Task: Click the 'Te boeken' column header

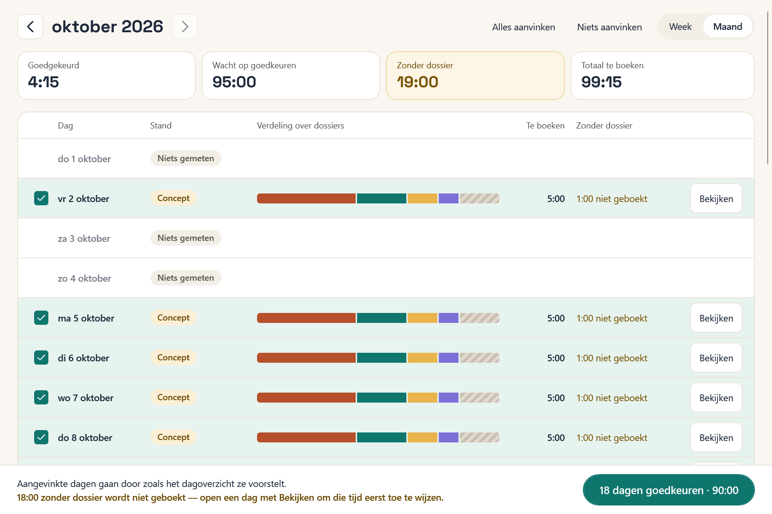Action: (x=545, y=126)
